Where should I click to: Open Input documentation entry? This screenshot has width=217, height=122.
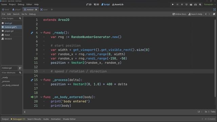[11, 35]
